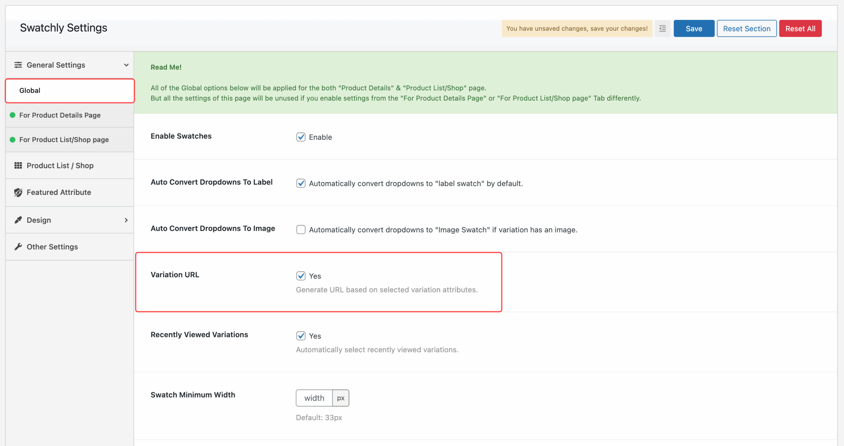Enable Auto Convert Dropdowns To Image checkbox

pyautogui.click(x=301, y=229)
